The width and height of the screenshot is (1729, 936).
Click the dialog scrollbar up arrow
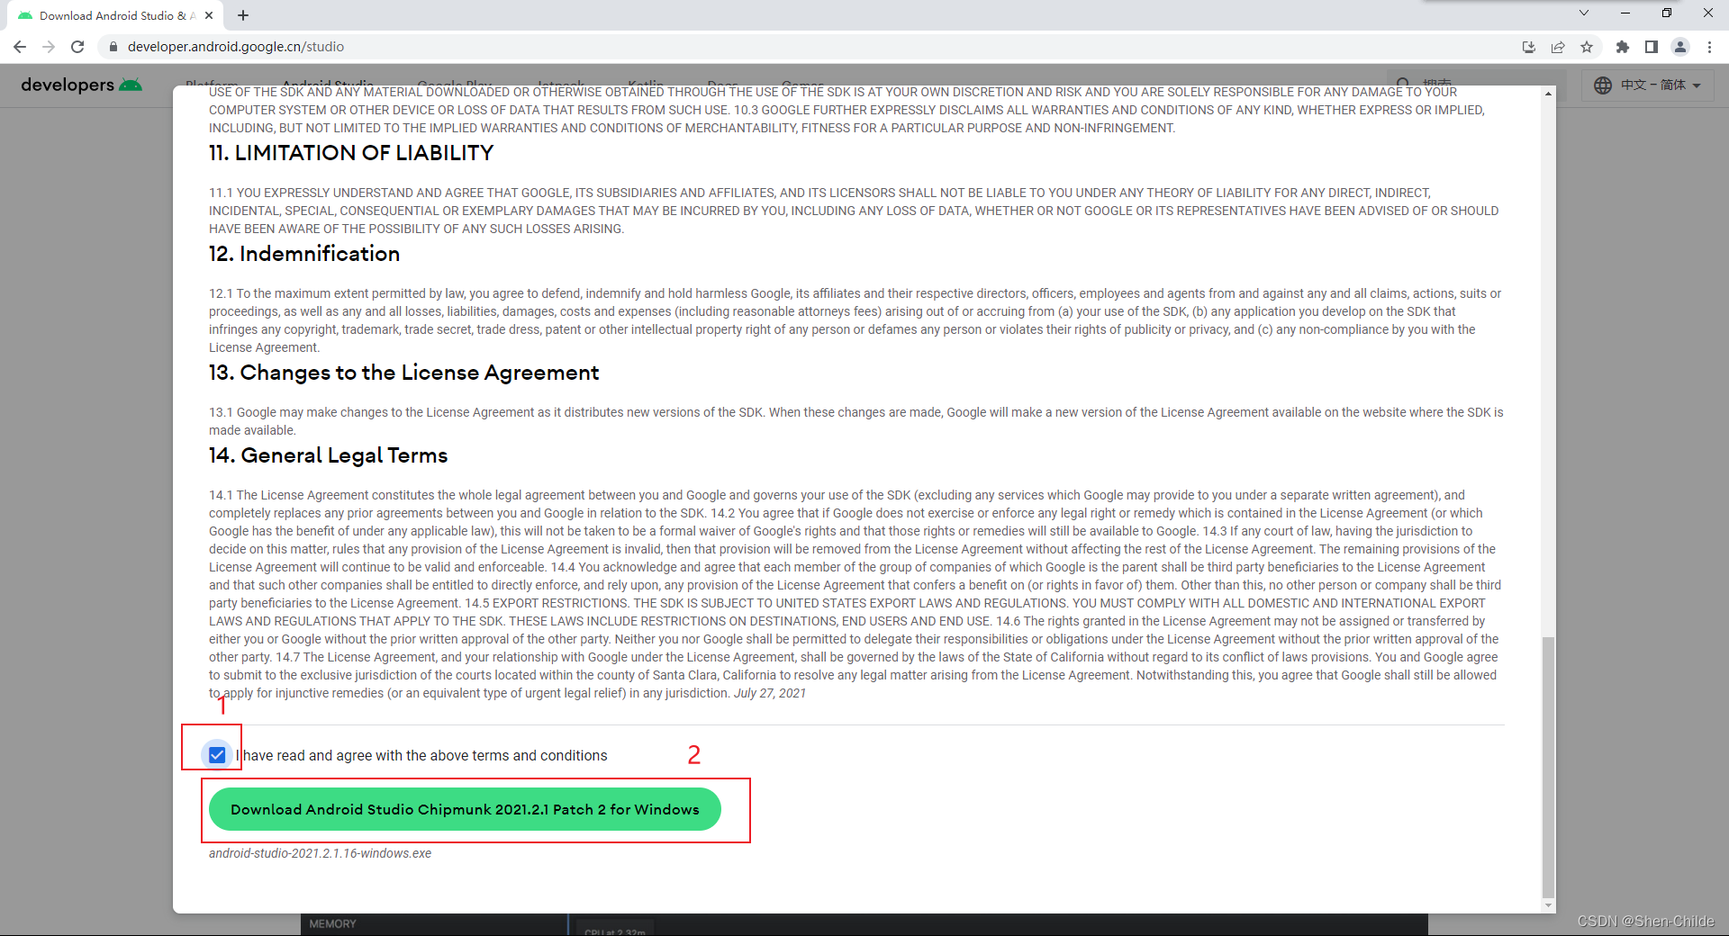pyautogui.click(x=1548, y=94)
